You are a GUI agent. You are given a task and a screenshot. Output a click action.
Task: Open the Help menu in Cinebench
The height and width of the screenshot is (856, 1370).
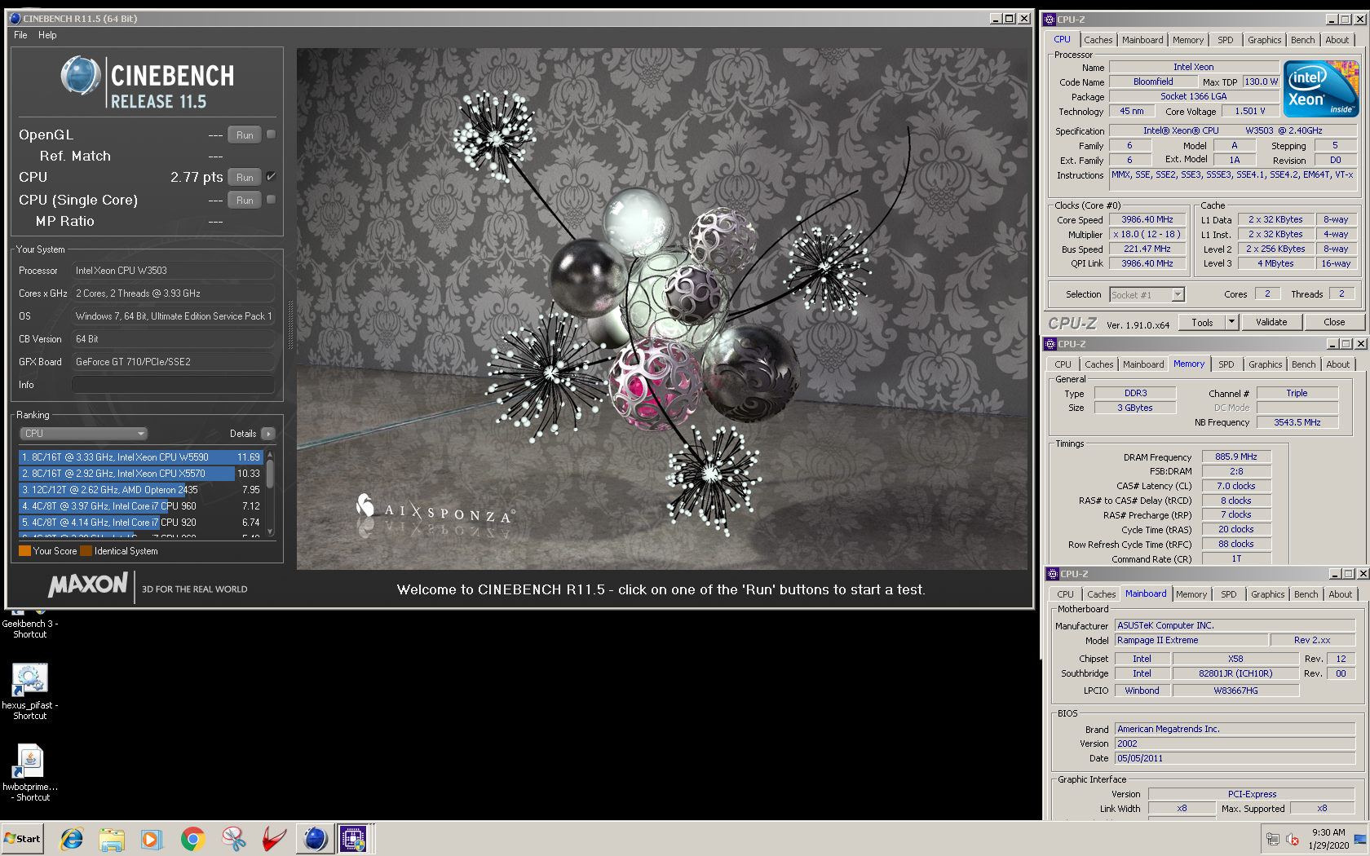(47, 35)
